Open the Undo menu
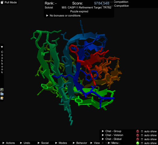 25,143
